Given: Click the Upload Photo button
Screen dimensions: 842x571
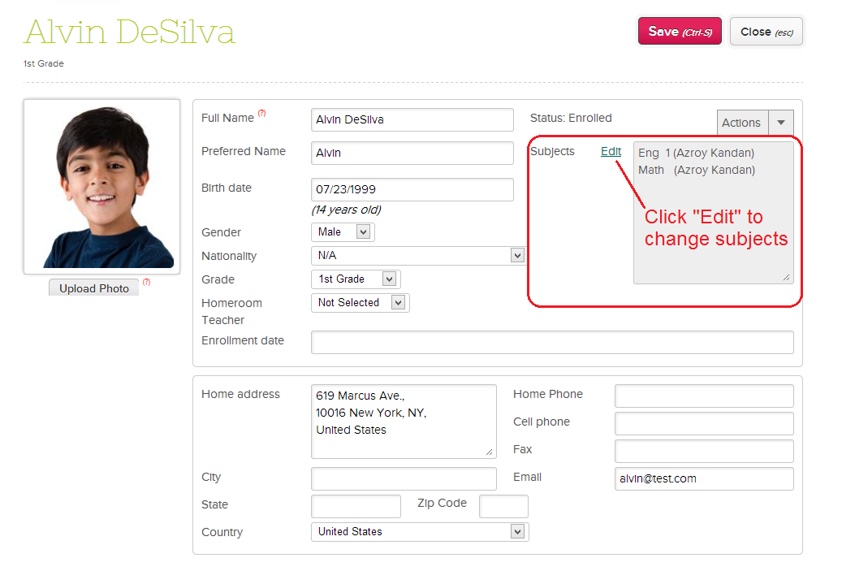Looking at the screenshot, I should (x=94, y=288).
